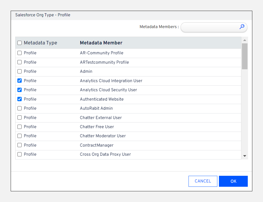The image size is (263, 202).
Task: Toggle the select-all Metadata Type checkbox
Action: point(19,43)
